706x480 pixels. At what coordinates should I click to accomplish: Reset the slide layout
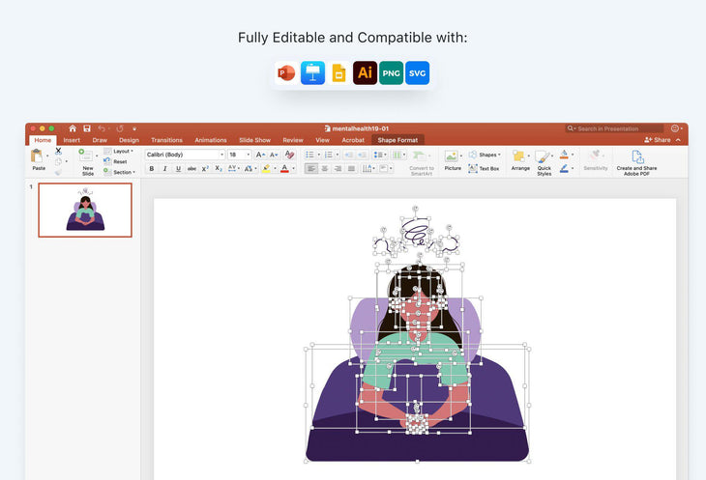click(119, 161)
